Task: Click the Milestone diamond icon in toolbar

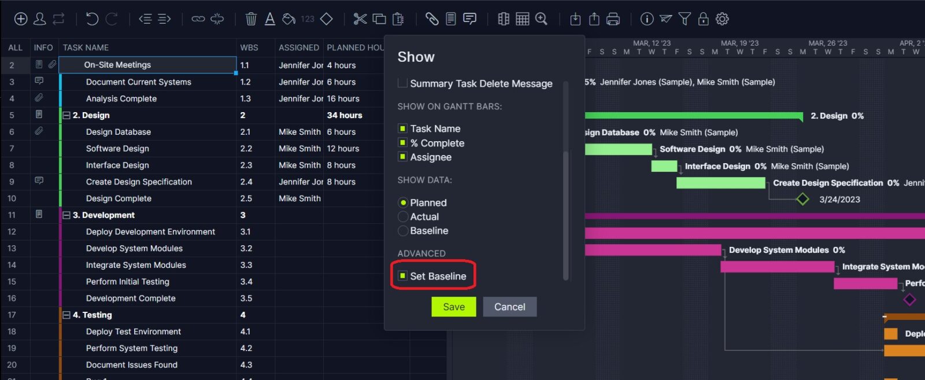Action: tap(327, 19)
